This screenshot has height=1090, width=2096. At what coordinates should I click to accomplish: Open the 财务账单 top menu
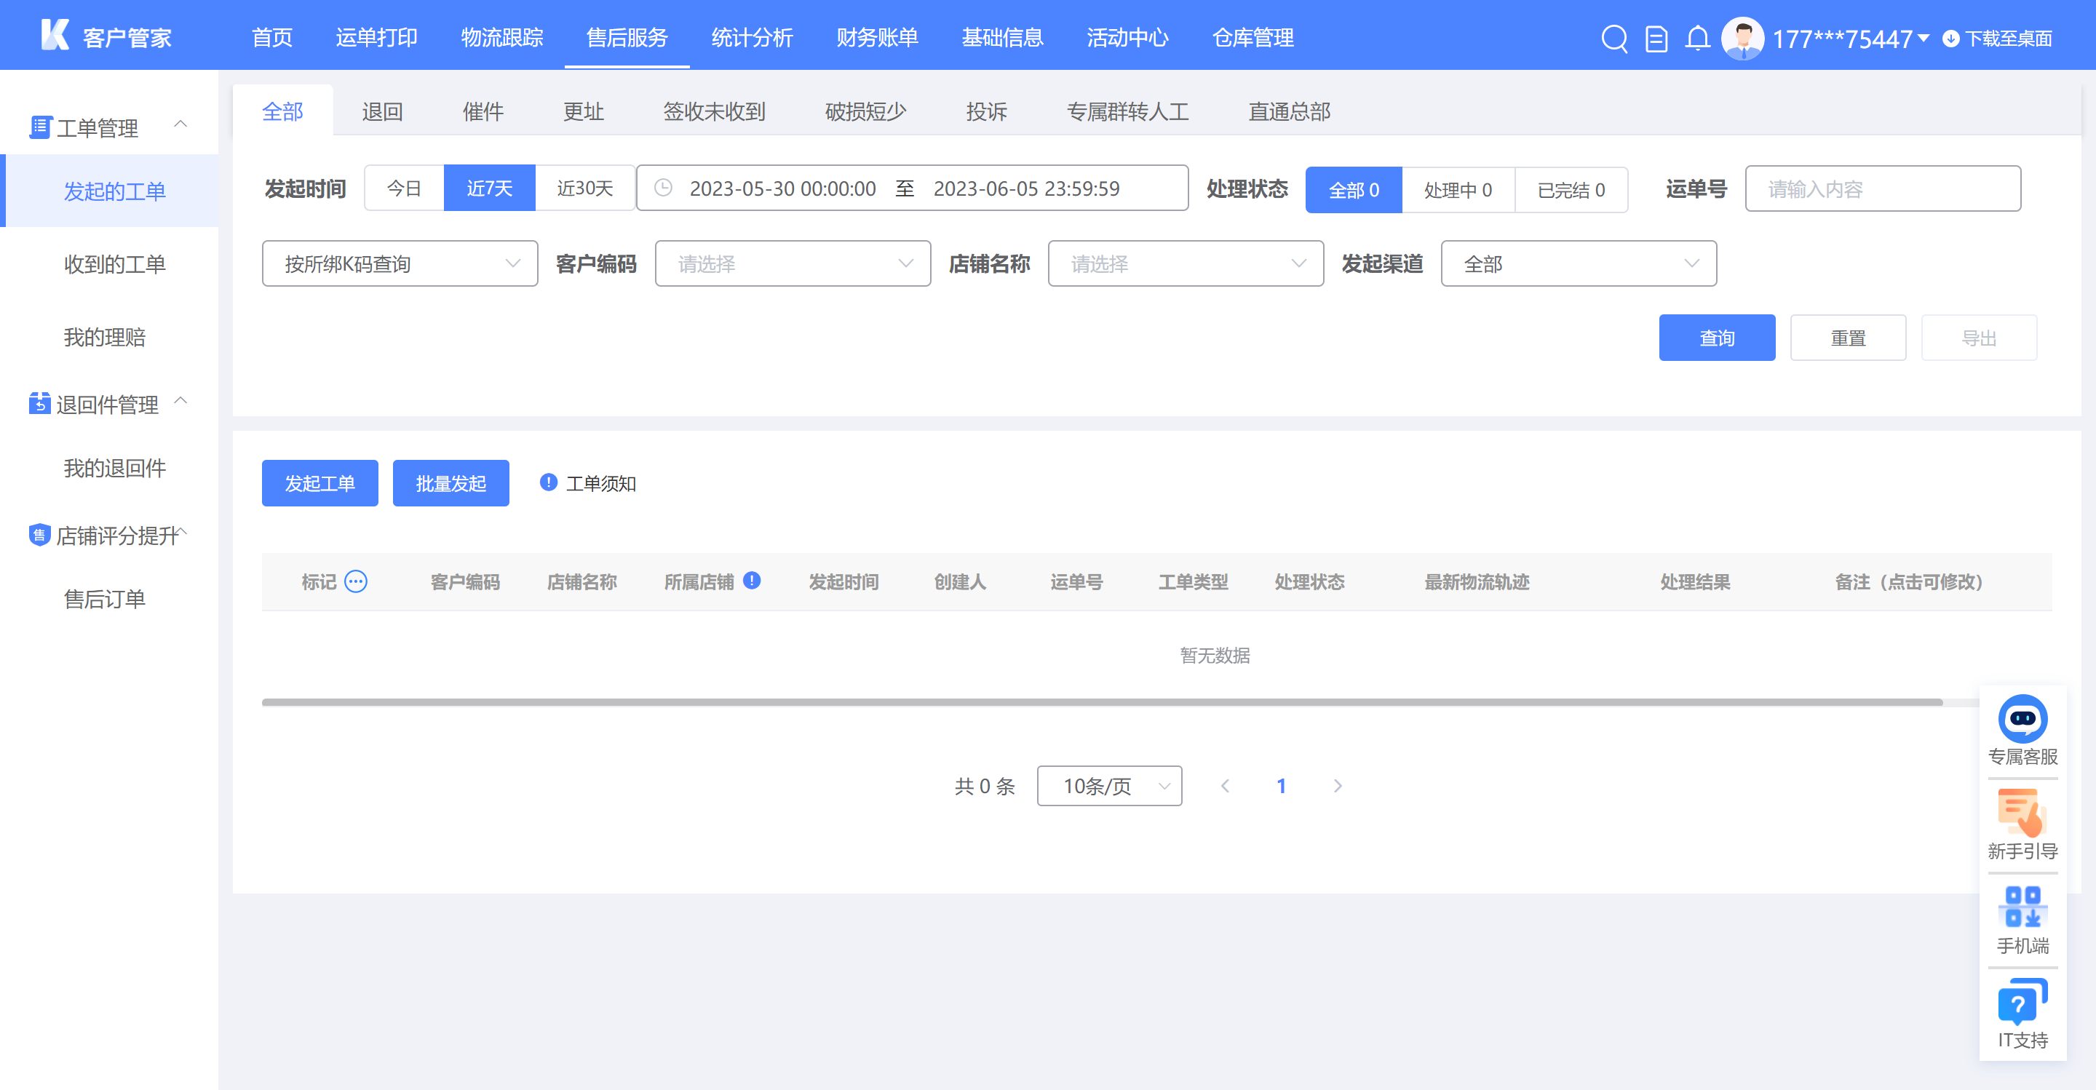tap(877, 37)
